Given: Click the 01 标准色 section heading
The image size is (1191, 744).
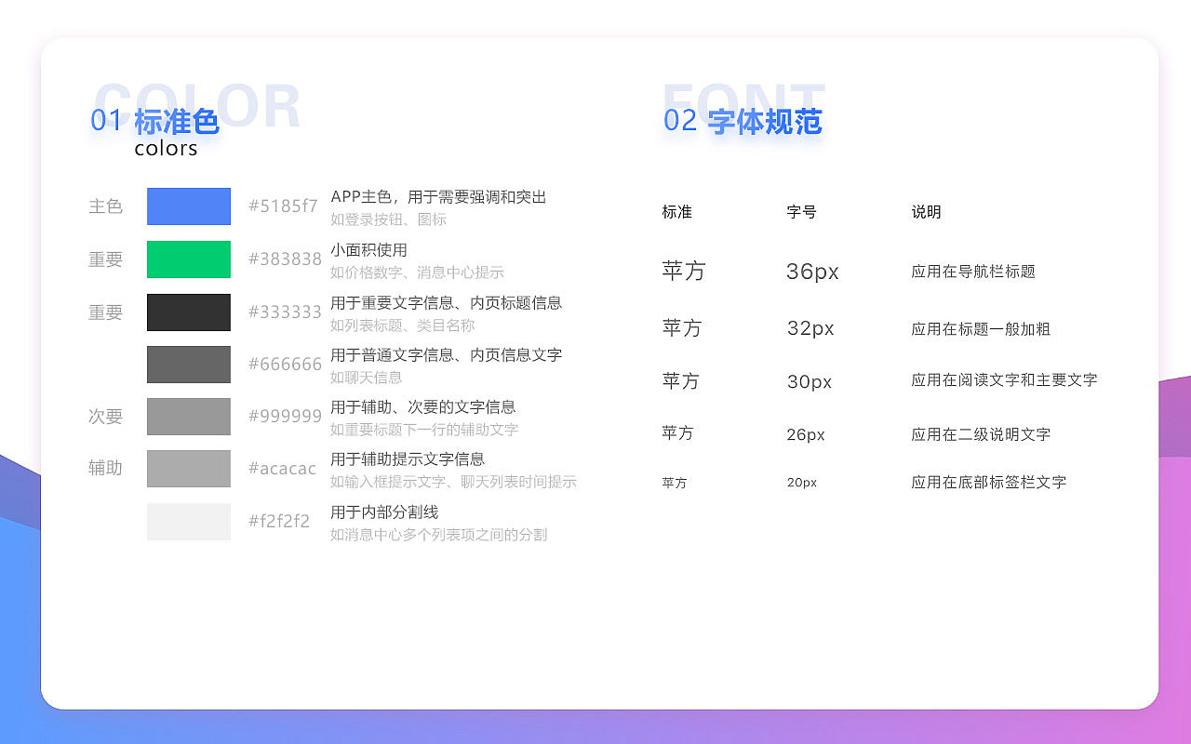Looking at the screenshot, I should [x=154, y=121].
